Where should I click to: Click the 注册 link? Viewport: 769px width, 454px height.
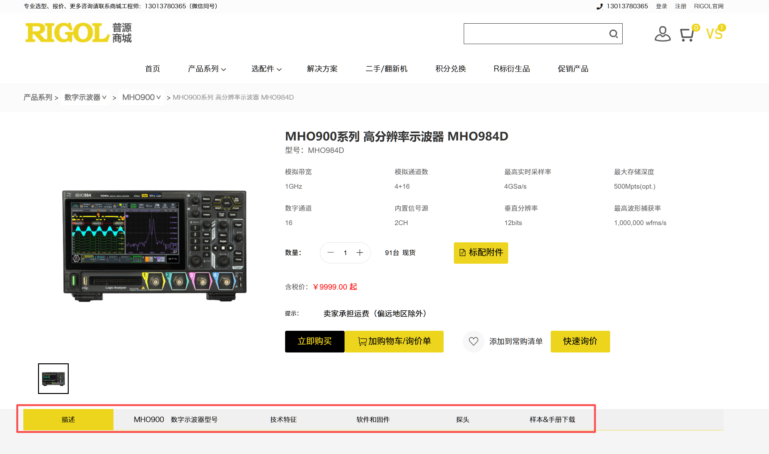(x=680, y=6)
